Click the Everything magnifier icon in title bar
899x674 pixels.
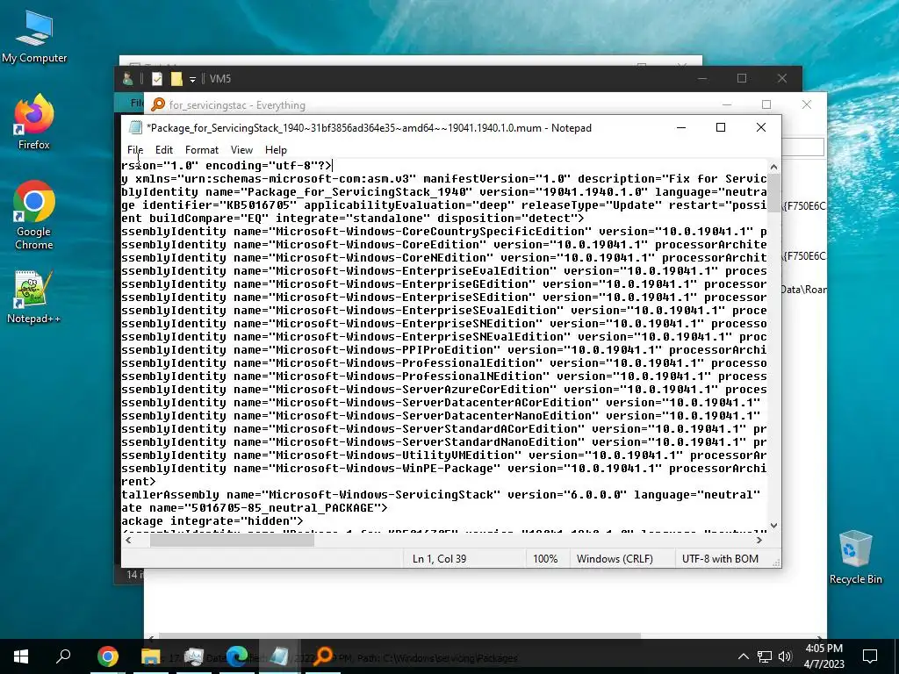click(x=158, y=104)
